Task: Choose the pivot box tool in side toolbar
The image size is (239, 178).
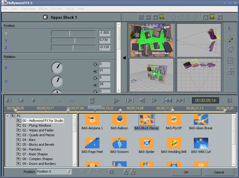Action: (x=230, y=71)
